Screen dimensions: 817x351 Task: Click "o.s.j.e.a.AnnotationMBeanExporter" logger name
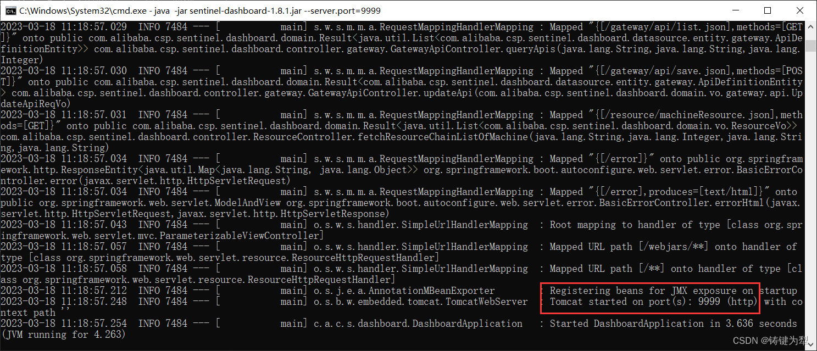pos(404,291)
